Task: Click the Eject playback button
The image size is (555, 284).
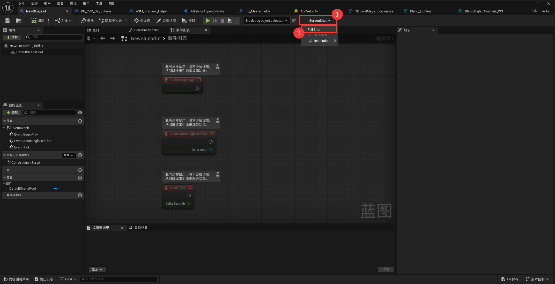Action: 230,21
